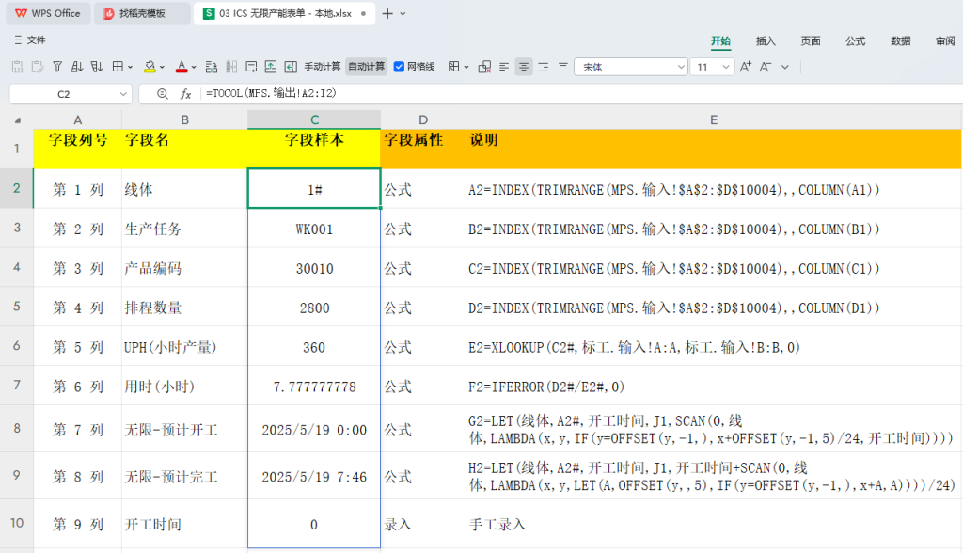Switch to the 数据 ribbon tab
963x553 pixels.
pyautogui.click(x=900, y=41)
